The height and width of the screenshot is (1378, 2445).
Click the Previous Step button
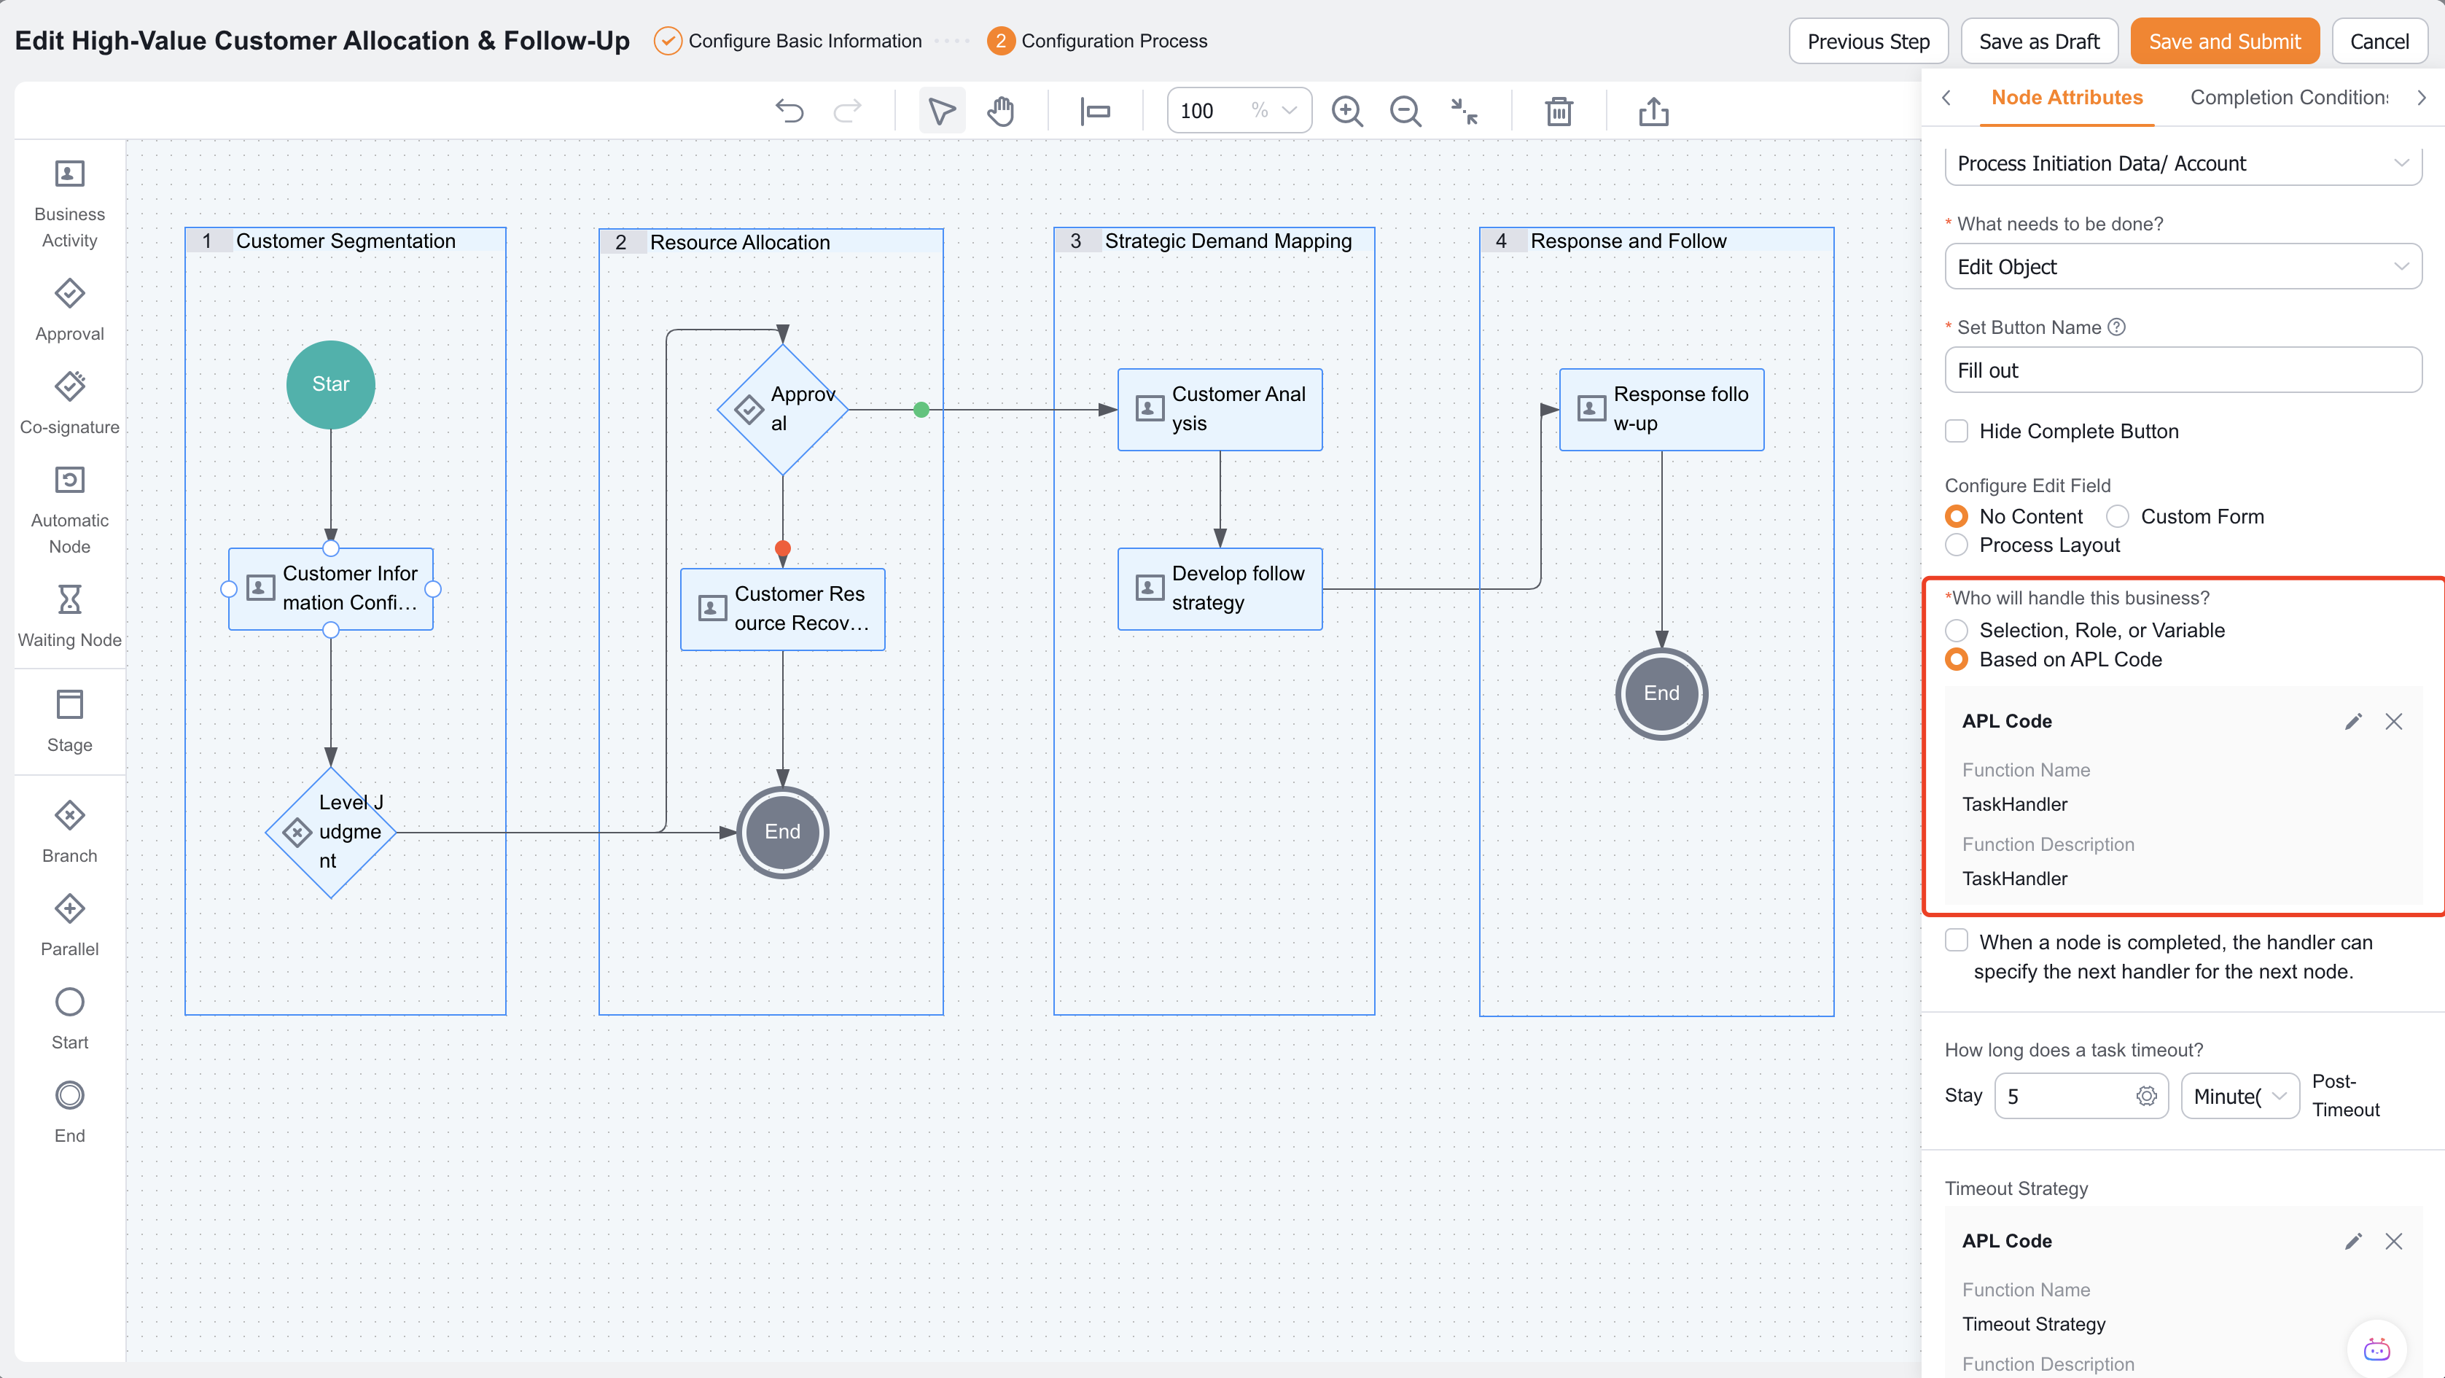click(1868, 41)
